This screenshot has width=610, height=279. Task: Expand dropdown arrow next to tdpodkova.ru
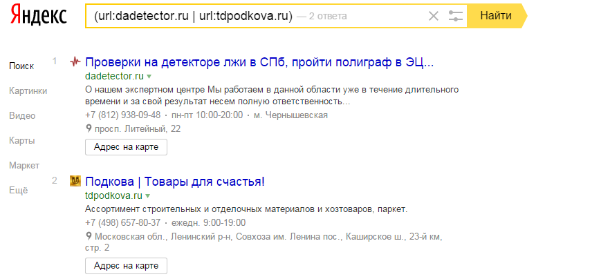coord(147,195)
